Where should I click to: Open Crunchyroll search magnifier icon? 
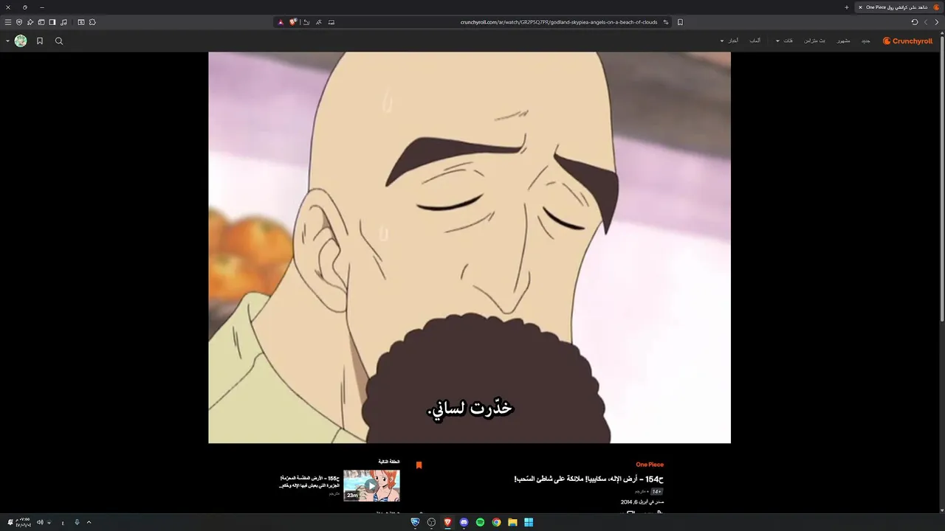59,41
